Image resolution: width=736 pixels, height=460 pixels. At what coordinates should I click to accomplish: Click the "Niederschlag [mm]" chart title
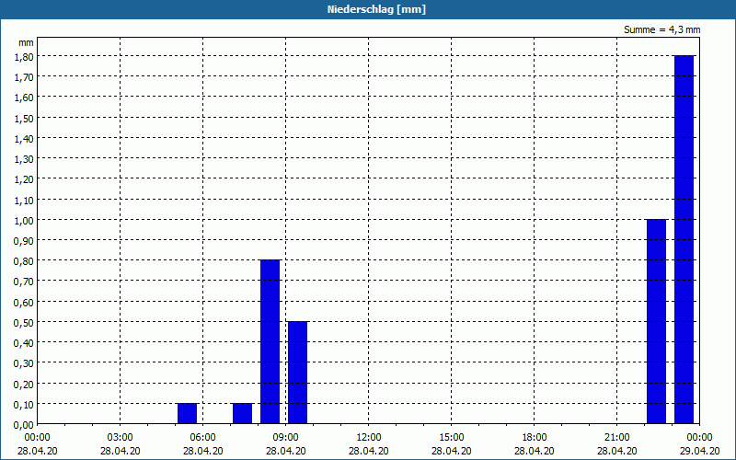point(376,9)
